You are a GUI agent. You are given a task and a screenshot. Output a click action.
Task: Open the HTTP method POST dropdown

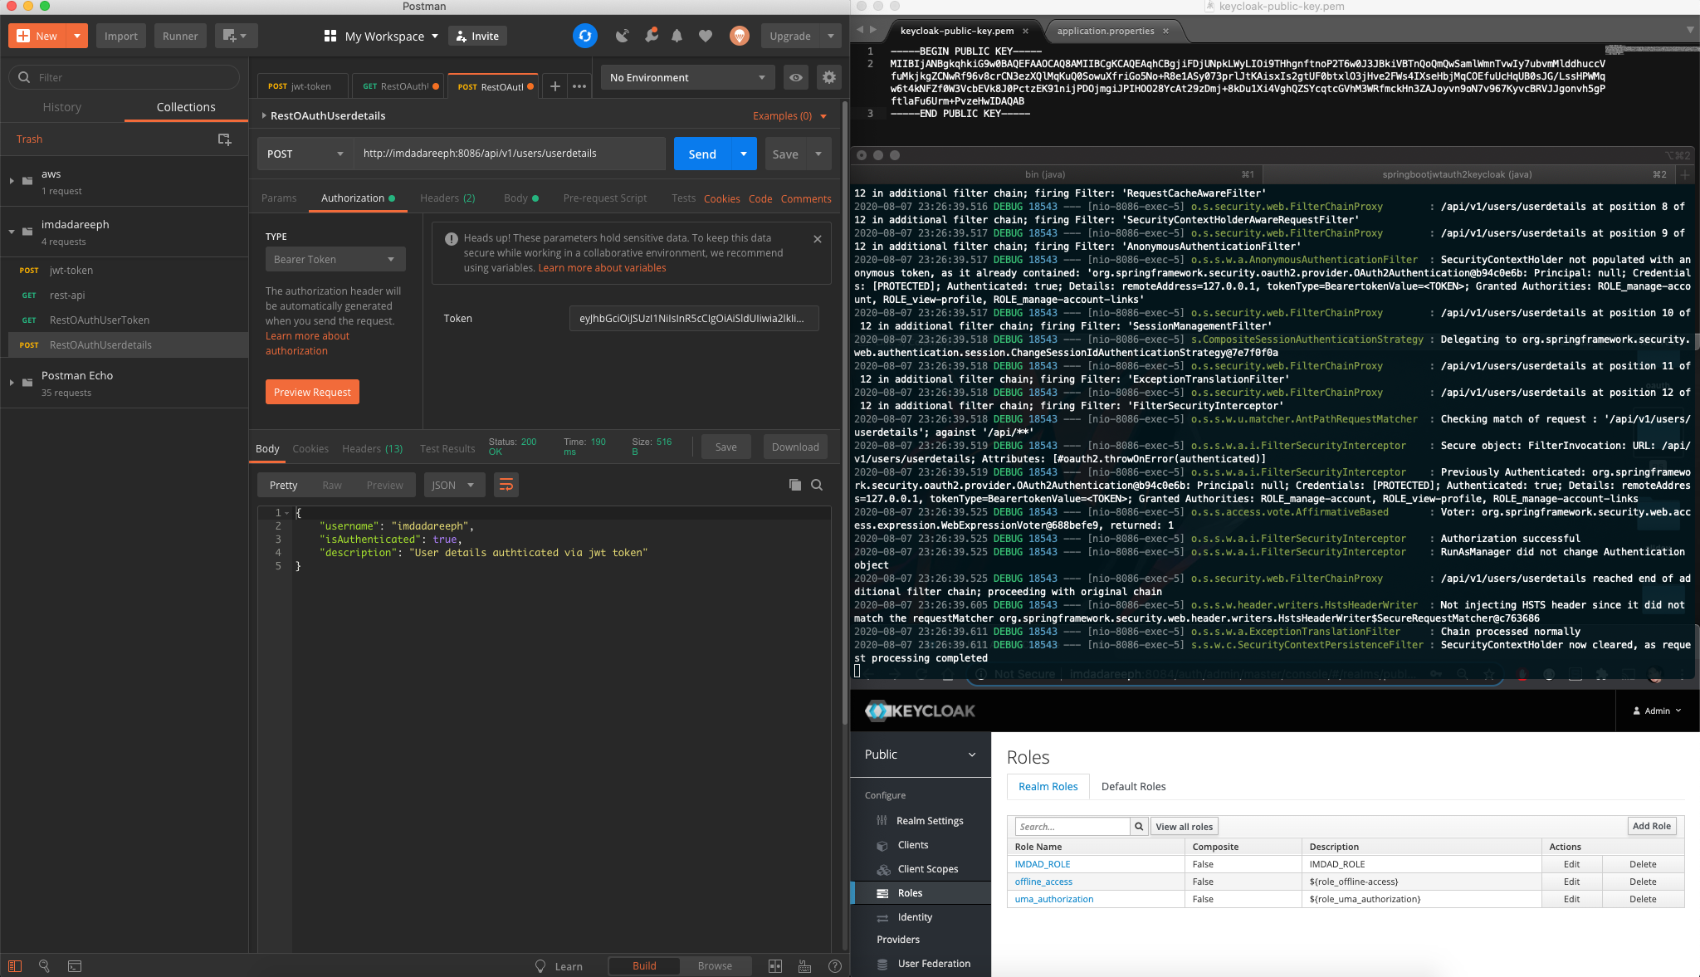click(x=305, y=154)
